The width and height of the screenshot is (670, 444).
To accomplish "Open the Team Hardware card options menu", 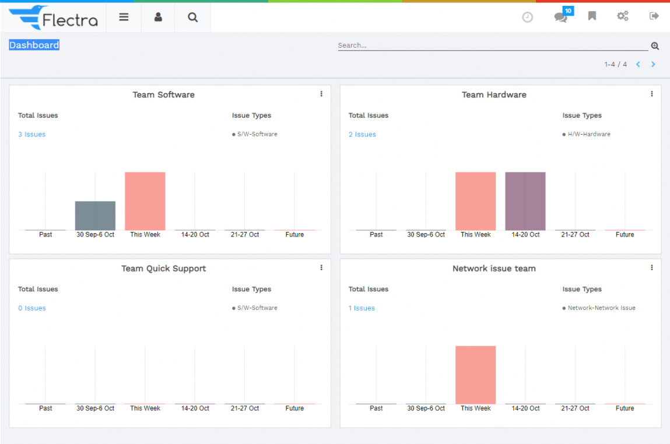I will pyautogui.click(x=651, y=94).
